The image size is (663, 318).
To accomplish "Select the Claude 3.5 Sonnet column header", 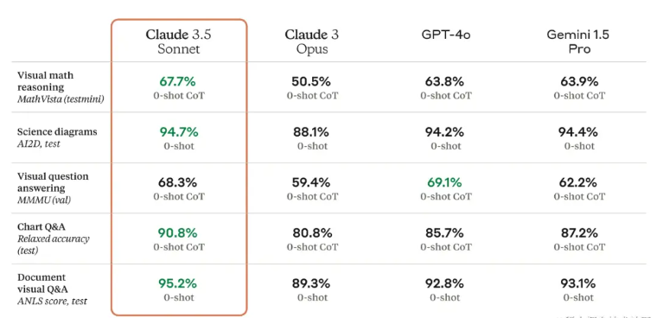I will pos(178,41).
